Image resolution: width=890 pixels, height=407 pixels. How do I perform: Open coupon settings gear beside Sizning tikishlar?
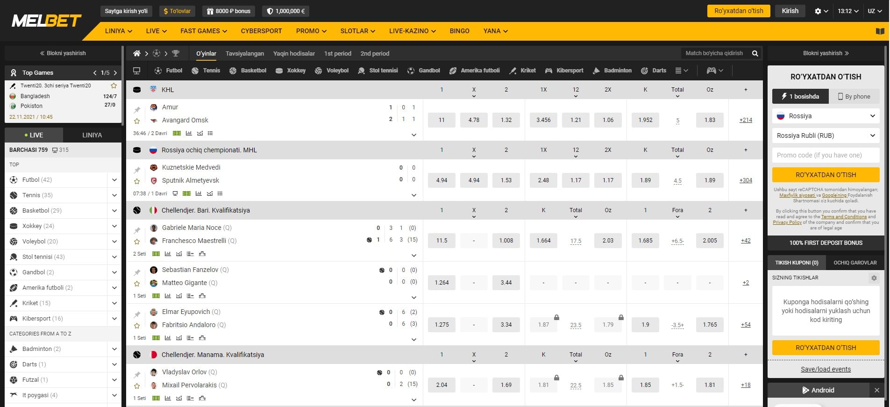point(874,278)
